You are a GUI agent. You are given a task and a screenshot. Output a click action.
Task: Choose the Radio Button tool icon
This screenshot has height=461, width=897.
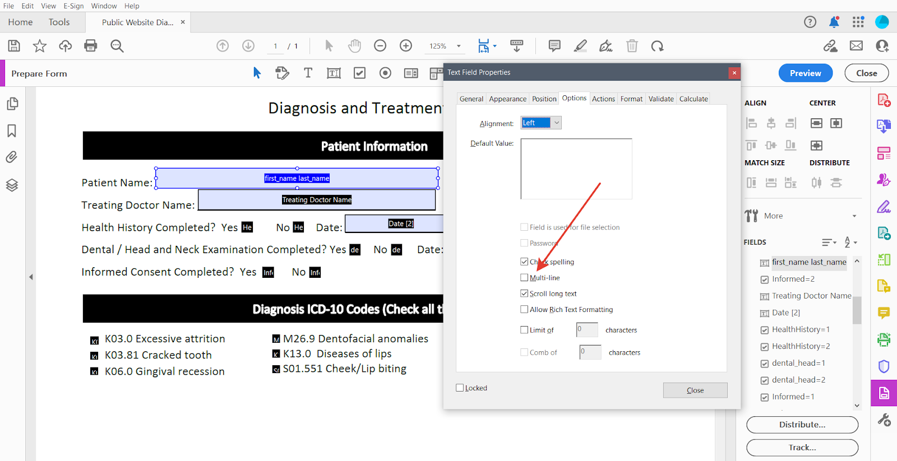point(385,73)
